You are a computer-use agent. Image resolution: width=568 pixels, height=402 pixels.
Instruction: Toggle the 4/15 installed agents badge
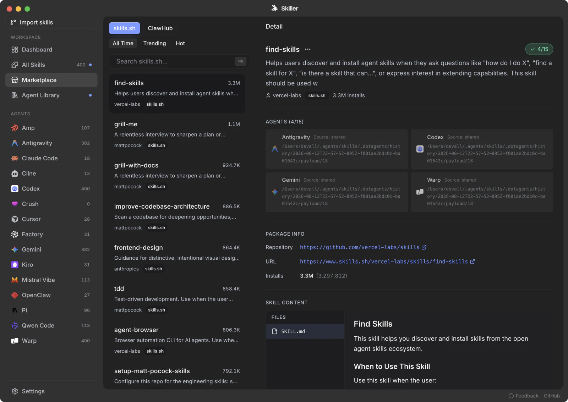539,49
